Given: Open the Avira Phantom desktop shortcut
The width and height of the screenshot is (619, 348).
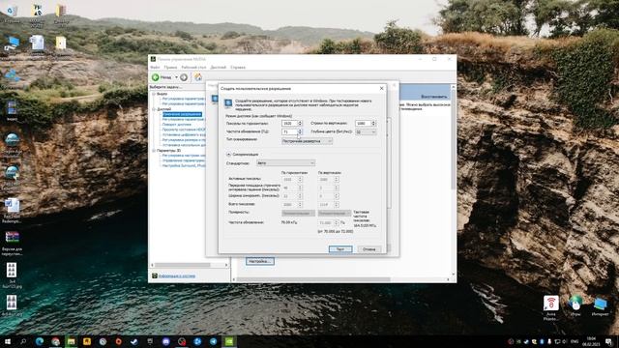Looking at the screenshot, I should coord(551,307).
